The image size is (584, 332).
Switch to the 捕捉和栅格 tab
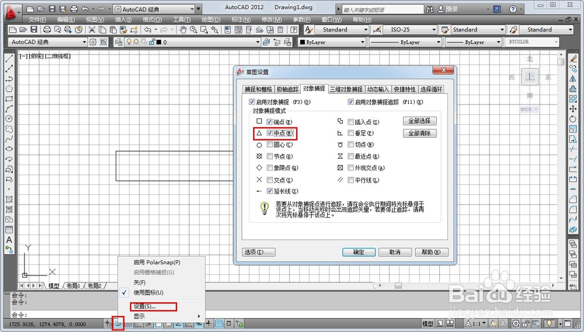pyautogui.click(x=258, y=89)
